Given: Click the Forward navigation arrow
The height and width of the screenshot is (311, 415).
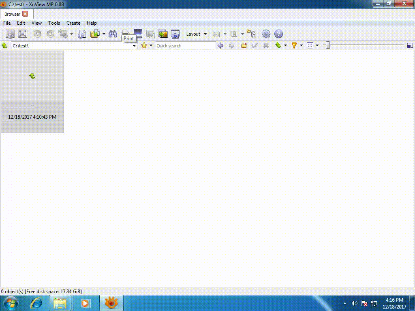Looking at the screenshot, I should [231, 45].
